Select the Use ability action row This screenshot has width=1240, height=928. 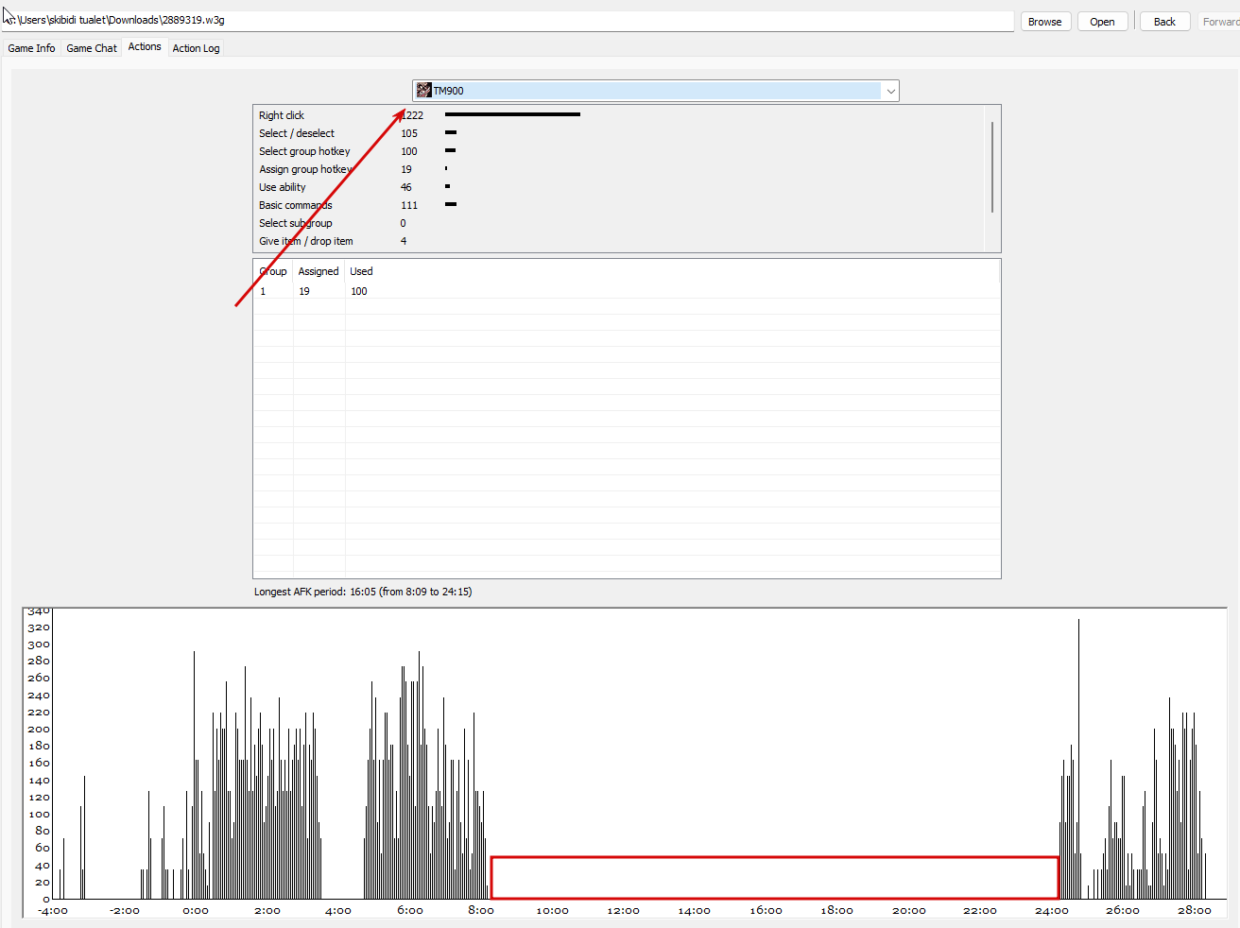coord(620,187)
